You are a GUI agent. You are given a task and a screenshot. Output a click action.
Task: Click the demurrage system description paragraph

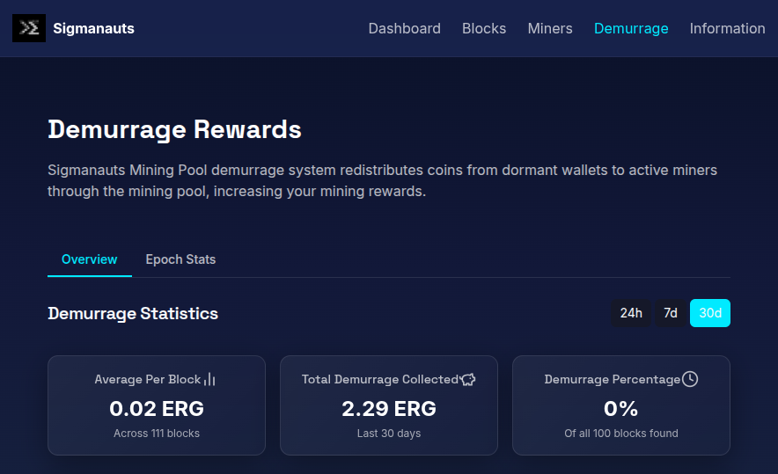click(383, 180)
